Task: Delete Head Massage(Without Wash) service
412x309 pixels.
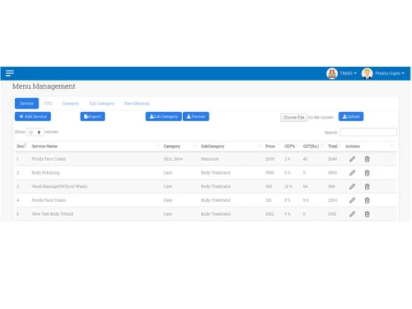Action: (367, 186)
